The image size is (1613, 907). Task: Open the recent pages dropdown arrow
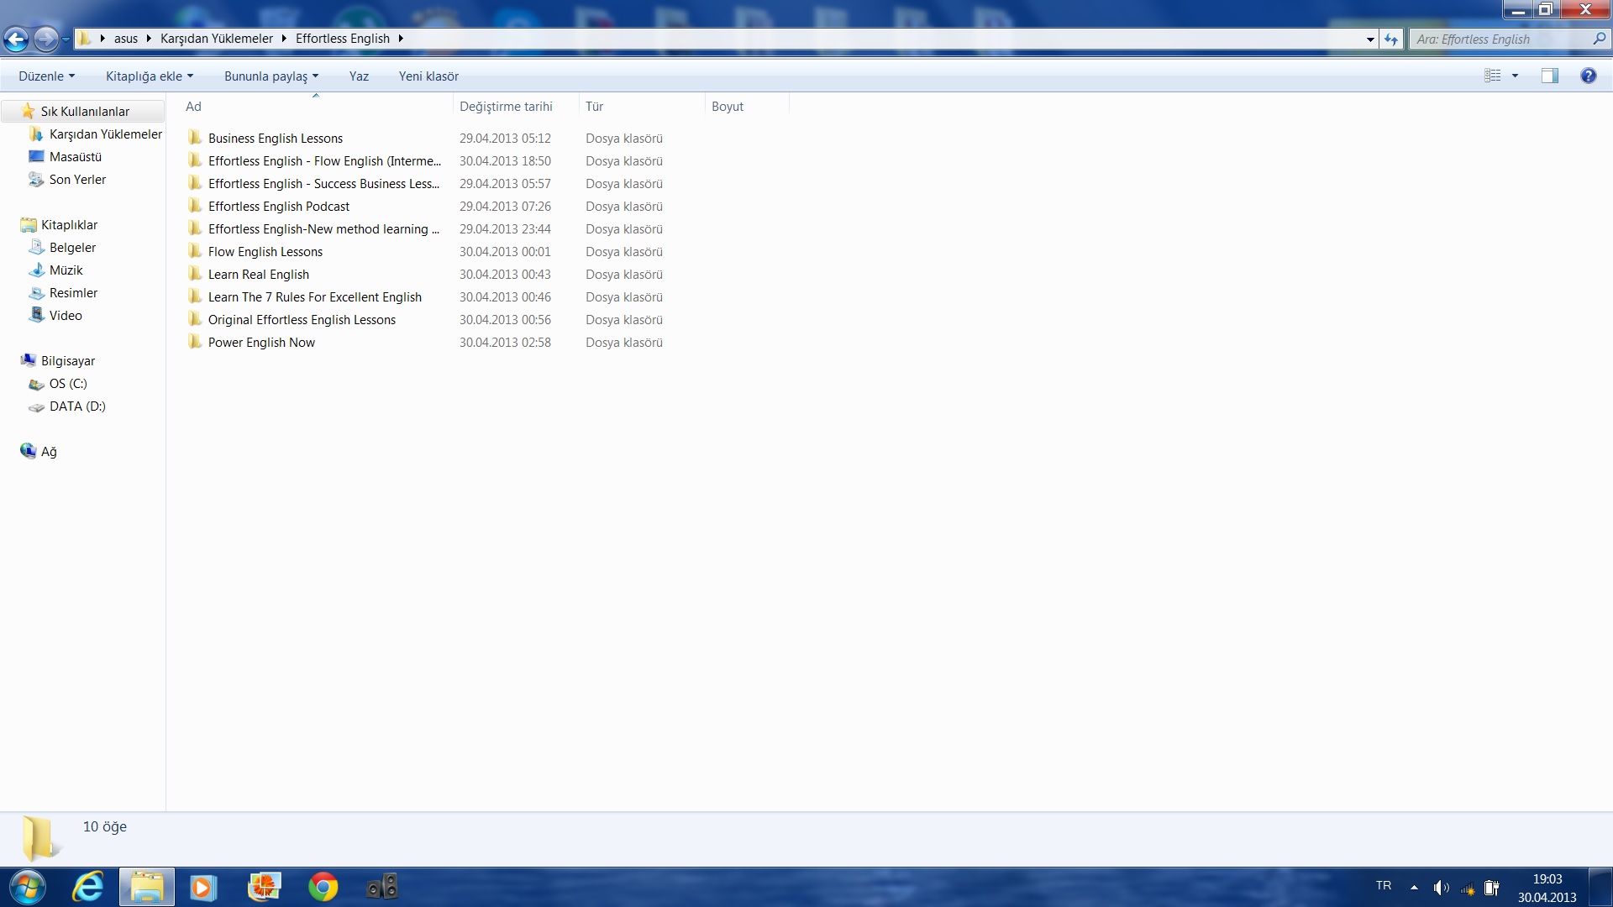coord(66,39)
